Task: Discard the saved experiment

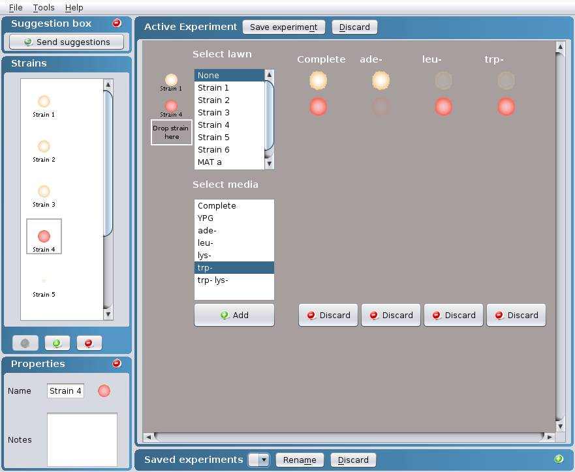Action: [353, 460]
